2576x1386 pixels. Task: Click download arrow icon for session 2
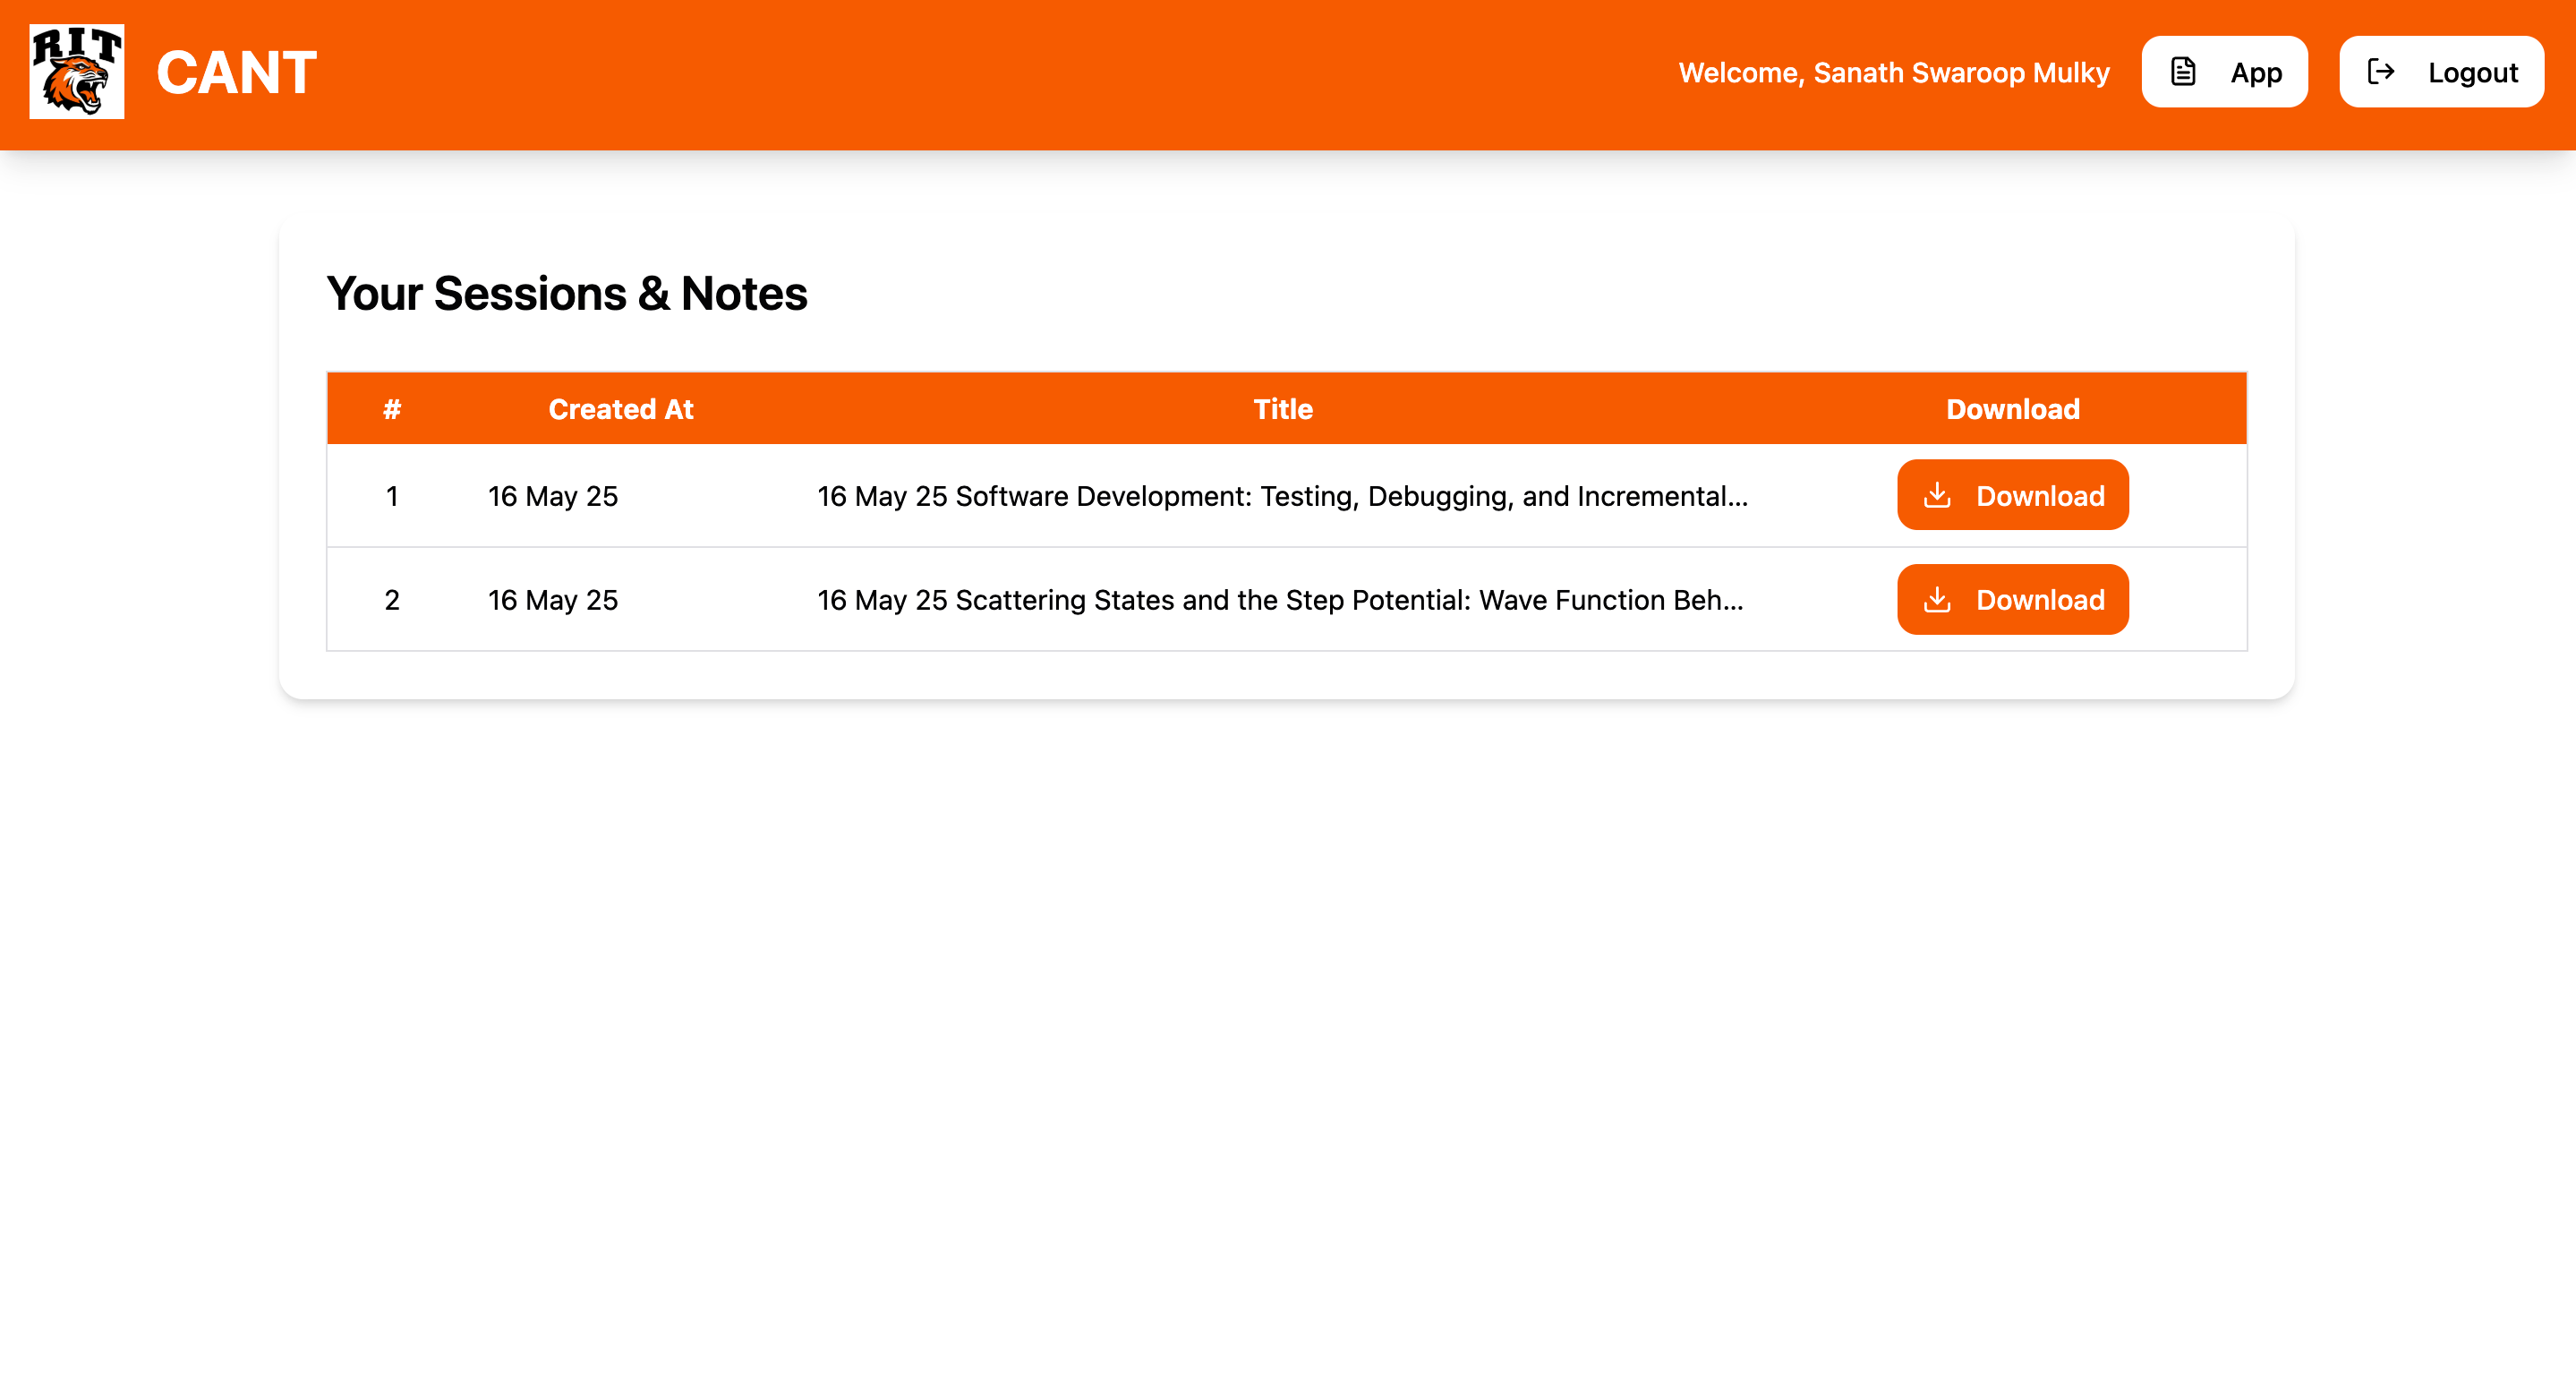point(1937,599)
